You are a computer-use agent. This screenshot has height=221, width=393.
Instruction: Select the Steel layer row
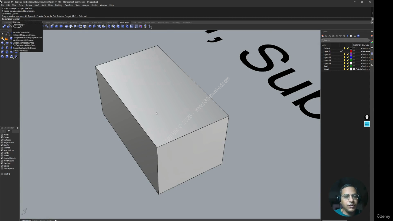click(x=326, y=66)
